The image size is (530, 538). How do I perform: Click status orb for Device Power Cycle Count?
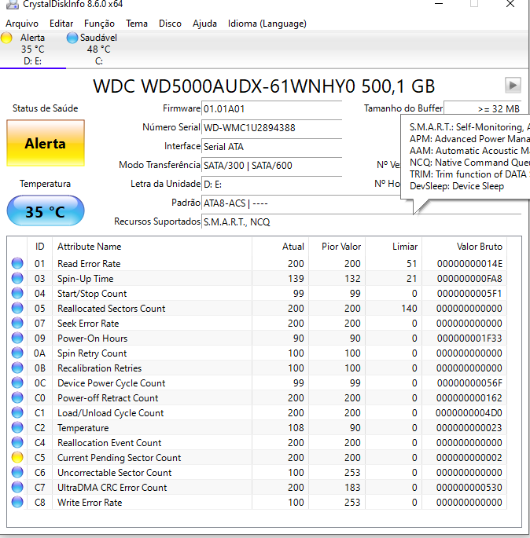tap(17, 382)
